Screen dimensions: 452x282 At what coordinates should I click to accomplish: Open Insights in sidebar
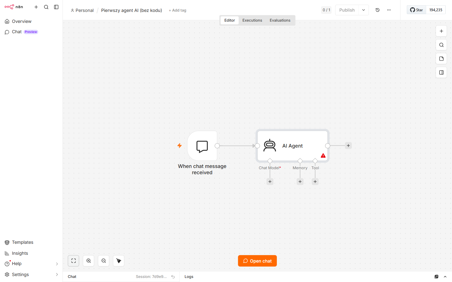[x=31, y=253]
